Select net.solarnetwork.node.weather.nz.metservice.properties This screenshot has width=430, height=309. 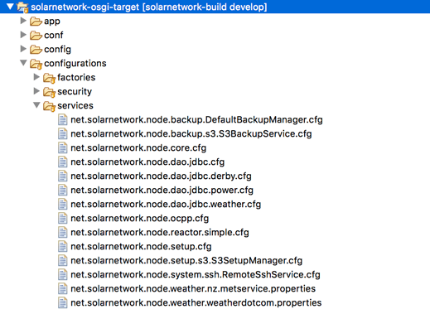coord(193,289)
